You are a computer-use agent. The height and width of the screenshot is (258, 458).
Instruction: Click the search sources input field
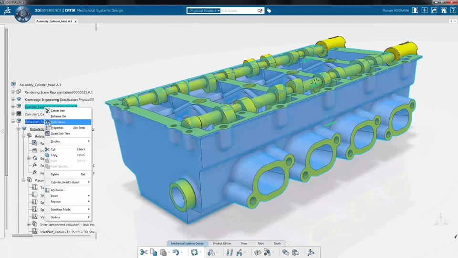pos(239,11)
